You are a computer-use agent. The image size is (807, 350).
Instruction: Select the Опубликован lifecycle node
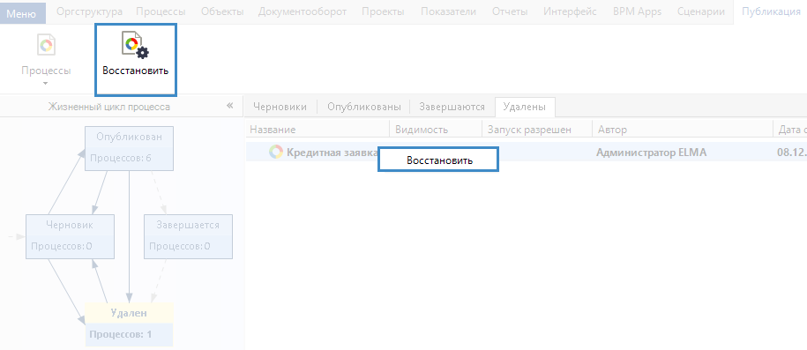click(x=129, y=148)
